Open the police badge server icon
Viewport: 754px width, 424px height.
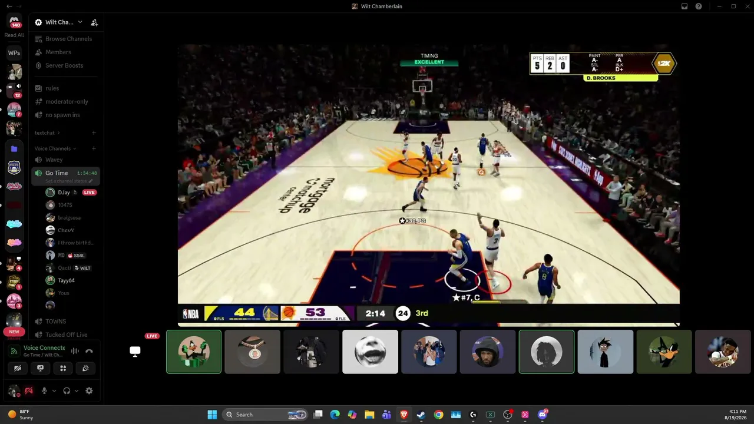tap(14, 168)
